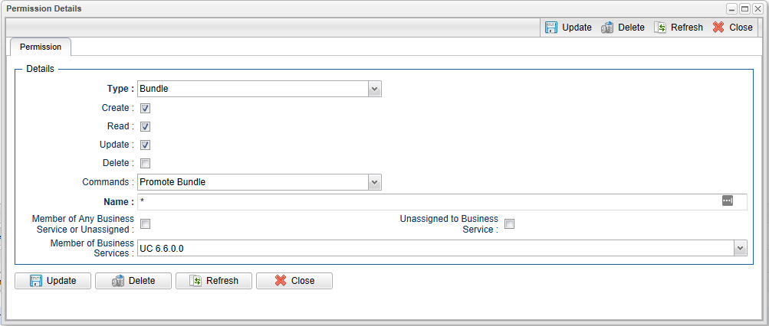Viewport: 769px width, 326px height.
Task: Maximize the Permission Details window
Action: (744, 8)
